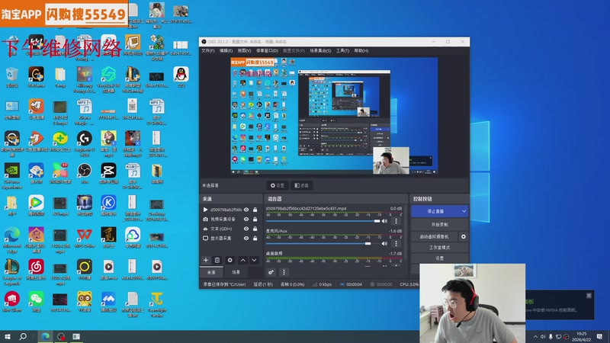The width and height of the screenshot is (610, 343).
Task: Open Teamfight Tactics desktop icon
Action: [157, 304]
